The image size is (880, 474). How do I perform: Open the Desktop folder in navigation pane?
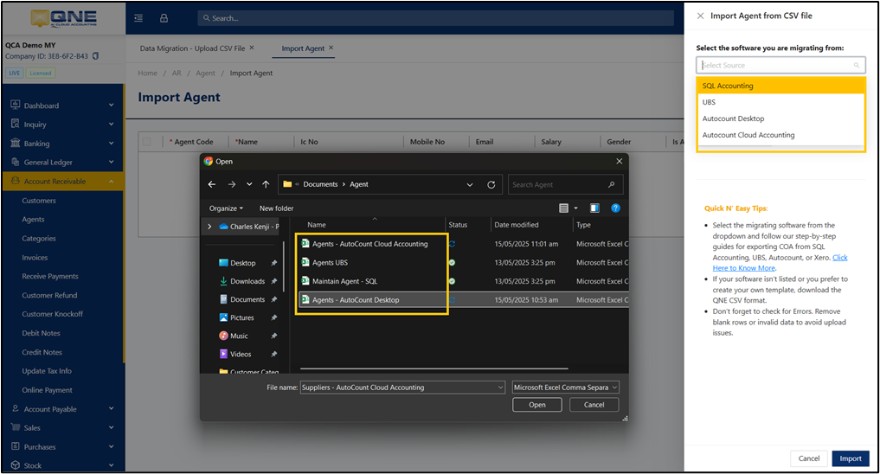click(x=242, y=263)
